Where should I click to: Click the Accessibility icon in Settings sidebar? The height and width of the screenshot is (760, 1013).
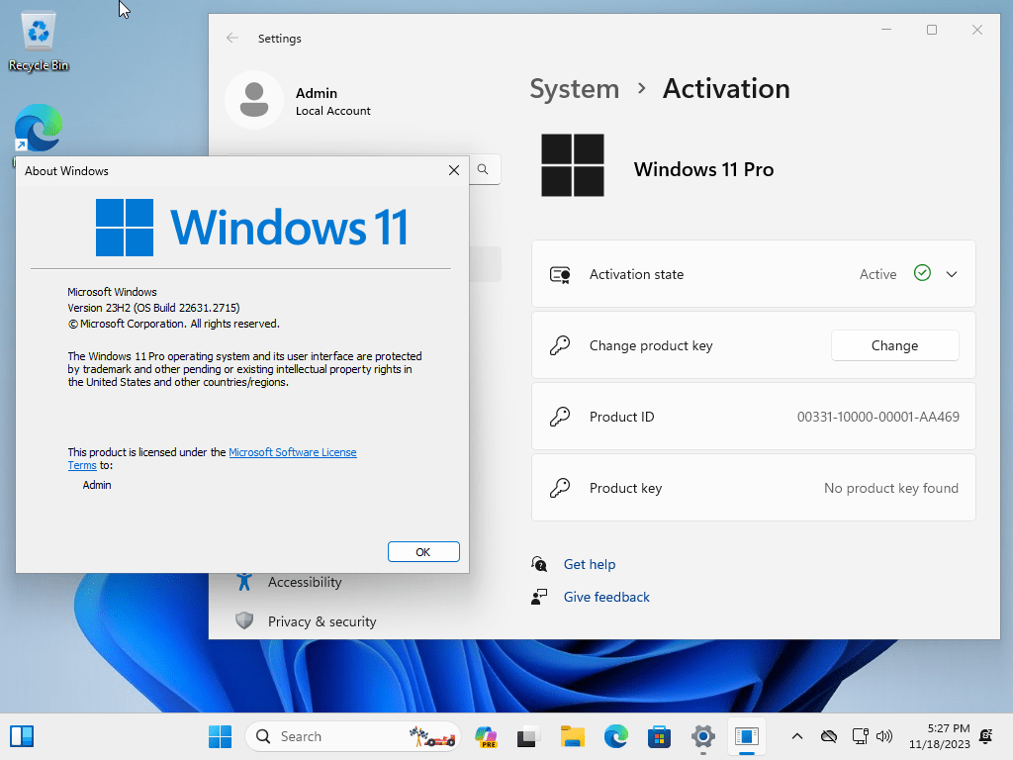click(x=244, y=582)
